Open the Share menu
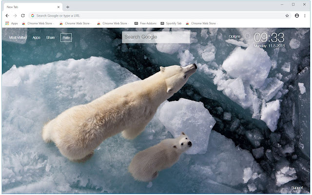The width and height of the screenshot is (312, 195). coord(50,38)
